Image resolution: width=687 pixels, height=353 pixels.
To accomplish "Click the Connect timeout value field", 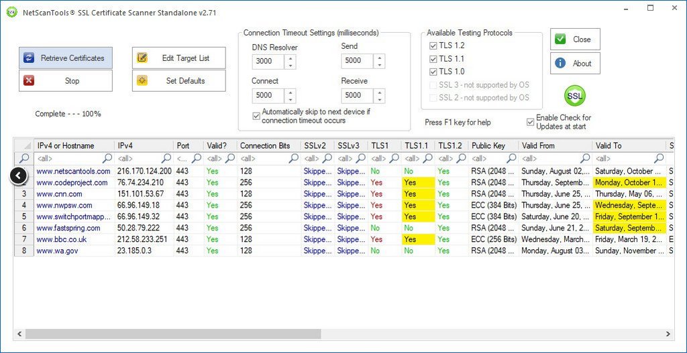I will [268, 95].
